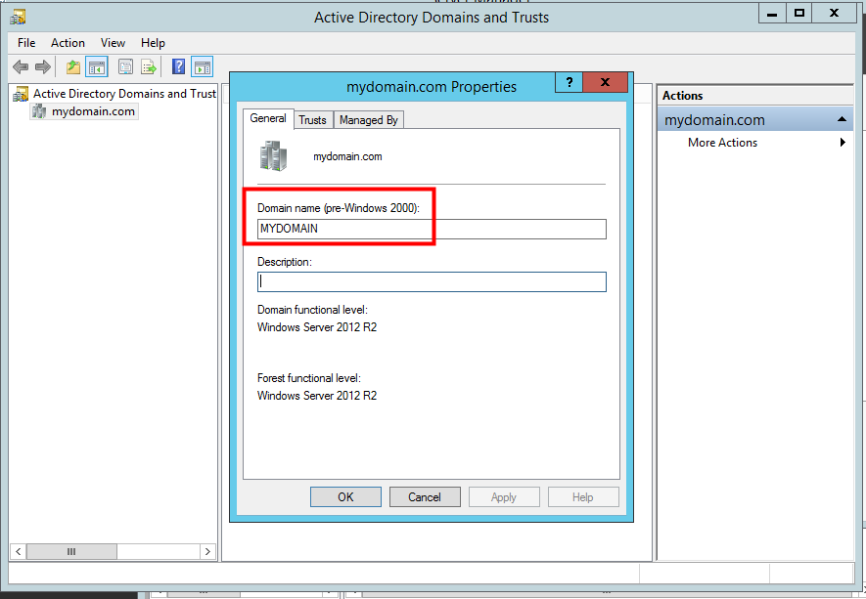
Task: Click OK in the Properties dialog
Action: (345, 497)
